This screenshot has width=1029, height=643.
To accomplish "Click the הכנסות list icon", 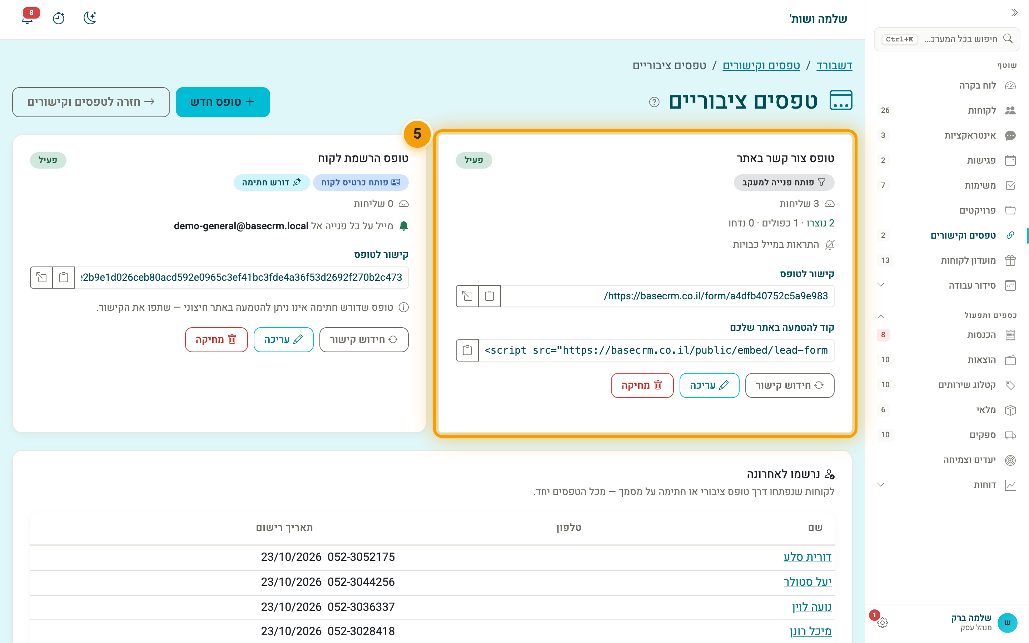I will click(1010, 335).
